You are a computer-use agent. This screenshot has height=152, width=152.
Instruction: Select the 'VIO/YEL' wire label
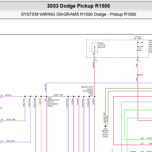pyautogui.click(x=40, y=101)
